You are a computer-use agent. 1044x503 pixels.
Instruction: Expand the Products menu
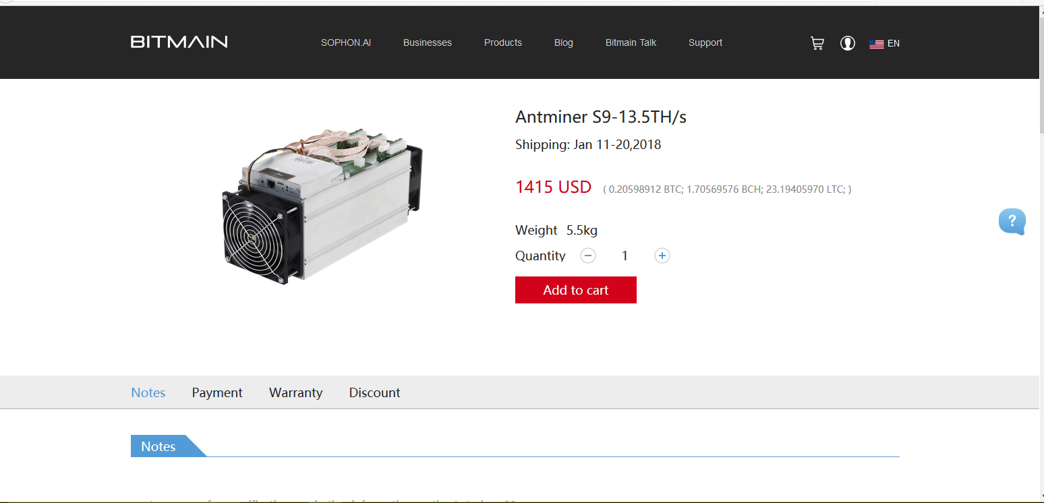503,42
